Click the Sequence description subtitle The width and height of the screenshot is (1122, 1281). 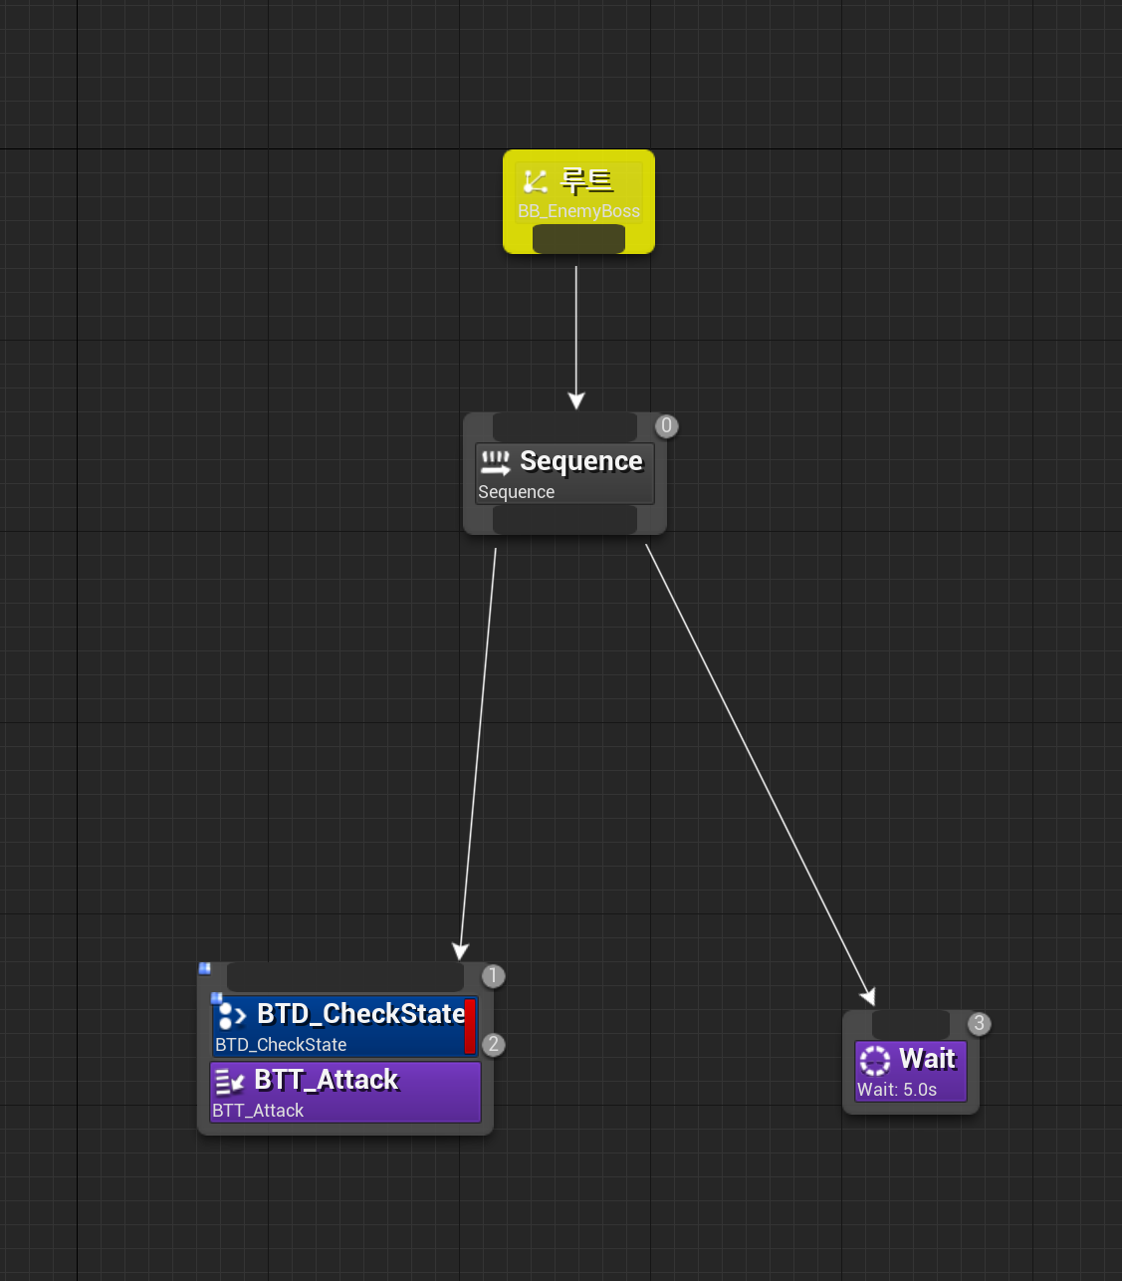[517, 492]
